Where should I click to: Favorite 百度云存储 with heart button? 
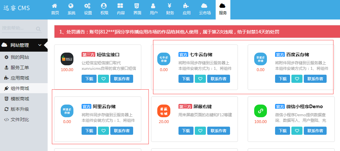tap(297, 79)
